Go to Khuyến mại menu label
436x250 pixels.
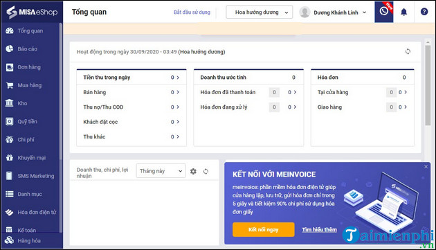click(x=32, y=158)
